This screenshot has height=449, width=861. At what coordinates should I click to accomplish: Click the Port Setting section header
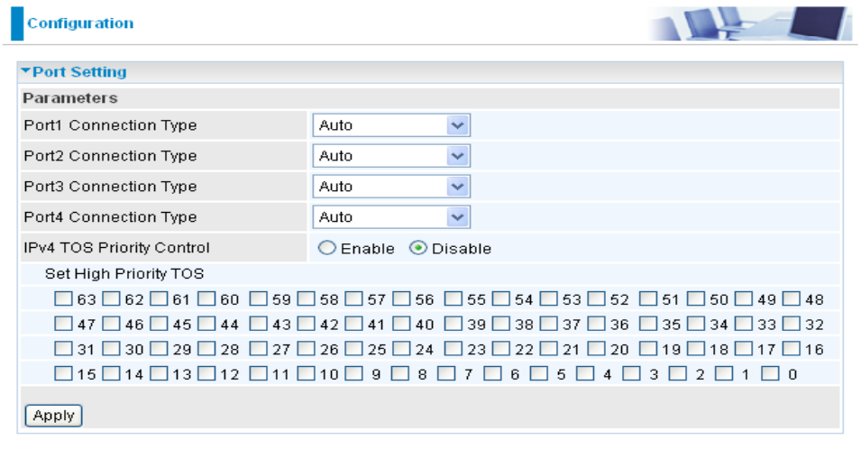tap(79, 72)
